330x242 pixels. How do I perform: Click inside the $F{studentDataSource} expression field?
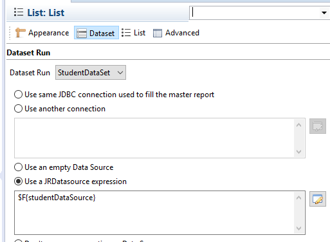(x=154, y=212)
